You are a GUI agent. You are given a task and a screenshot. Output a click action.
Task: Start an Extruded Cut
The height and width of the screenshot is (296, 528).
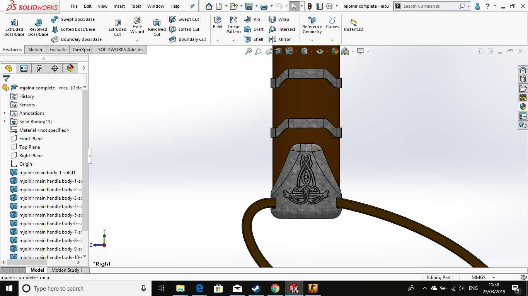click(x=118, y=28)
